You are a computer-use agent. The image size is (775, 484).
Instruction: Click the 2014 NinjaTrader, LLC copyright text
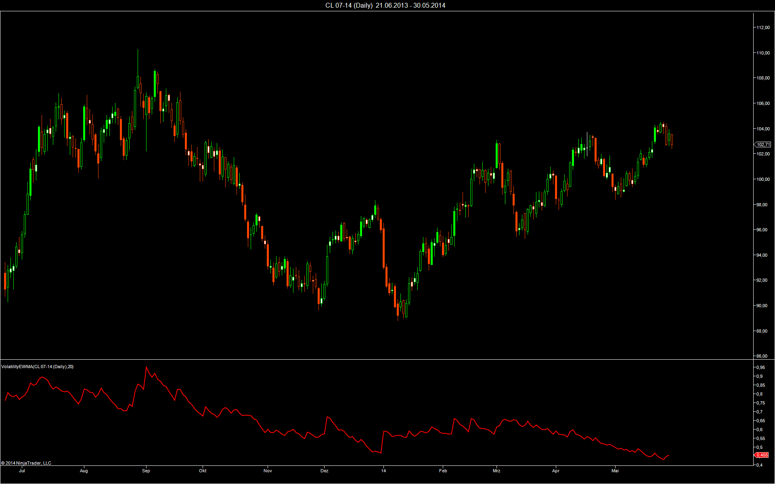[26, 463]
